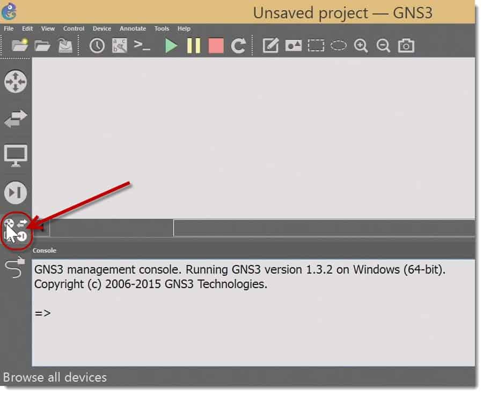Screen dimensions: 483x394
Task: Select the Add a link cable tool
Action: (16, 267)
